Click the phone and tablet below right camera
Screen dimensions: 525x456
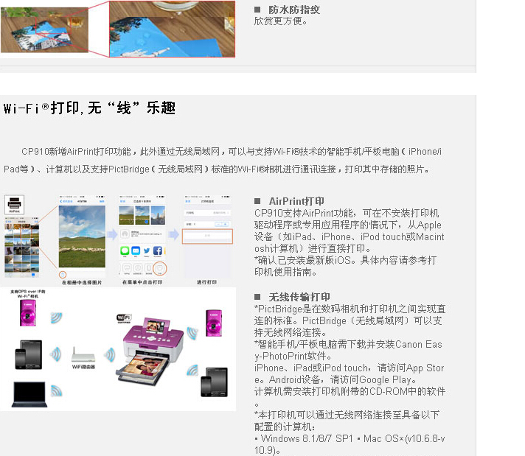[215, 382]
